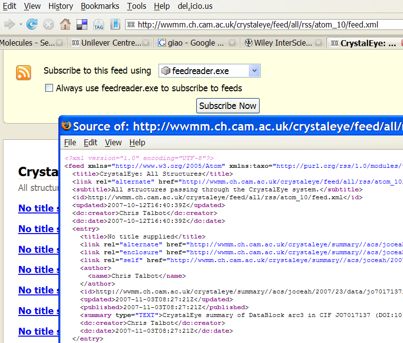Close the Wiley InterScience tab

click(x=319, y=43)
